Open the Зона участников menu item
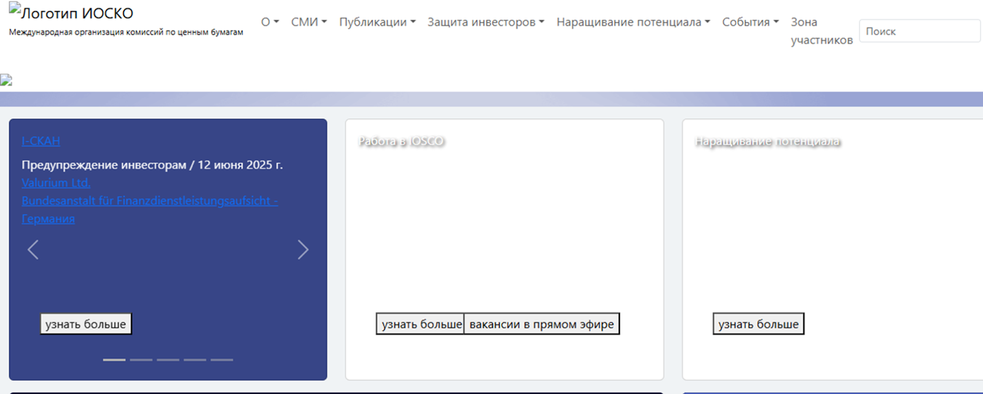 click(821, 31)
